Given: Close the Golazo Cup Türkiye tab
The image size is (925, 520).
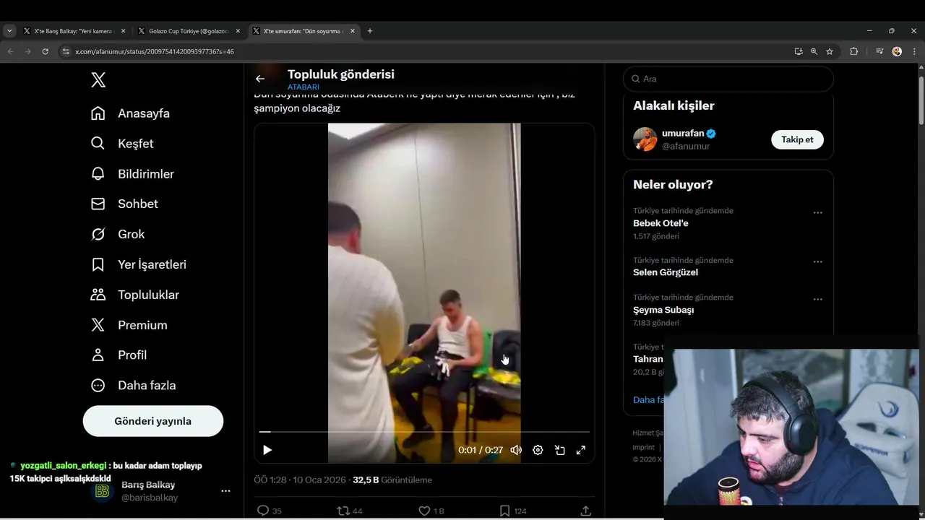Looking at the screenshot, I should coord(238,31).
